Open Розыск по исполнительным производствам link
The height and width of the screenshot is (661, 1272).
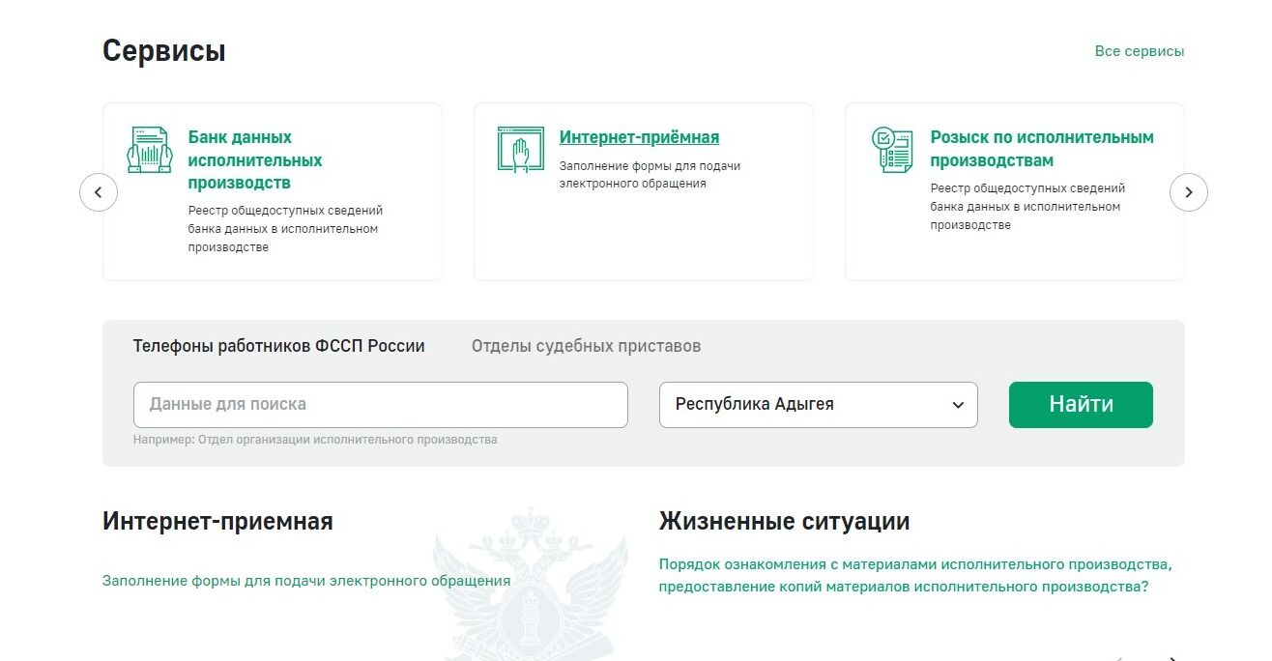(x=1042, y=149)
